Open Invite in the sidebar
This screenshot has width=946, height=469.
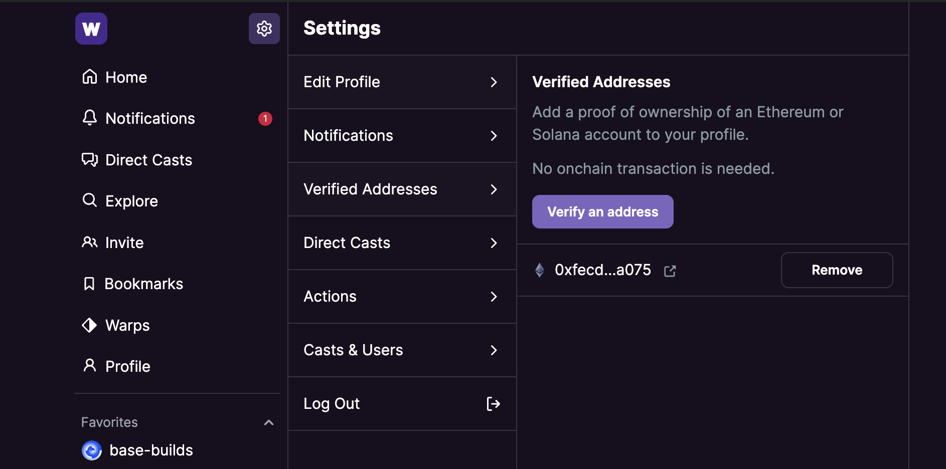pos(124,243)
